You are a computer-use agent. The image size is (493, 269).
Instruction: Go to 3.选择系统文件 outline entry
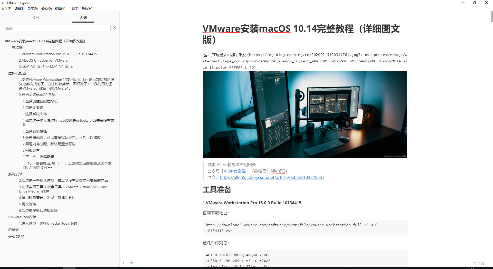(x=35, y=114)
